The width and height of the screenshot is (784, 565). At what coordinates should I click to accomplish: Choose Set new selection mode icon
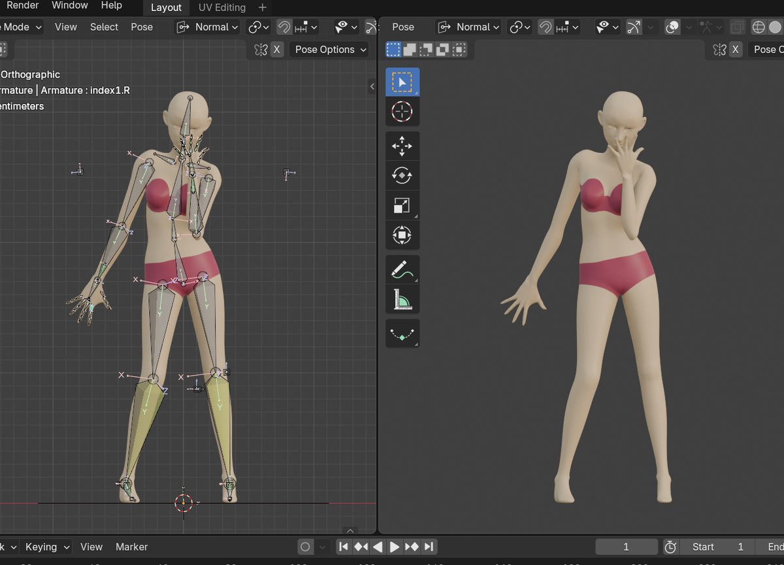coord(393,49)
